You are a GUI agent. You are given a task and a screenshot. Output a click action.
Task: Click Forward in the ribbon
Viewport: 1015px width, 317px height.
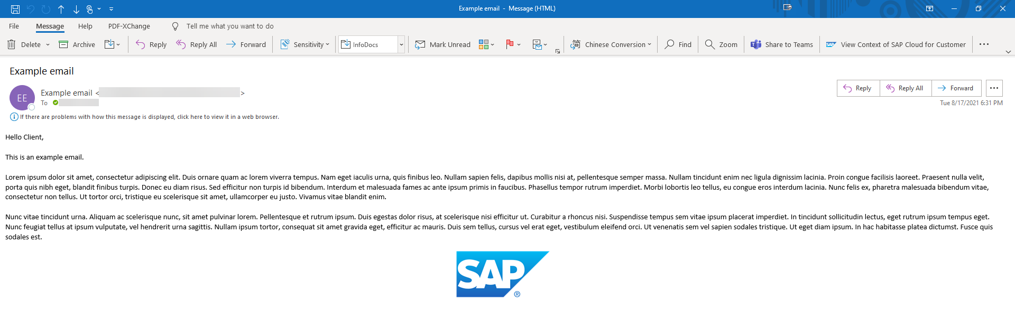(246, 44)
